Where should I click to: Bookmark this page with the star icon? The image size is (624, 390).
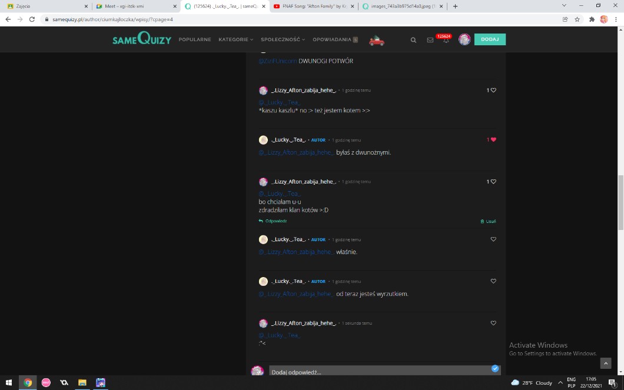(x=577, y=19)
